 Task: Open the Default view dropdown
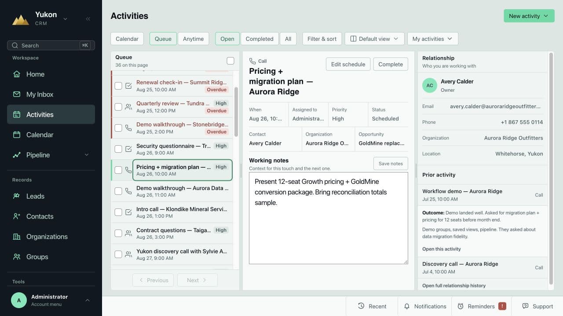coord(374,39)
